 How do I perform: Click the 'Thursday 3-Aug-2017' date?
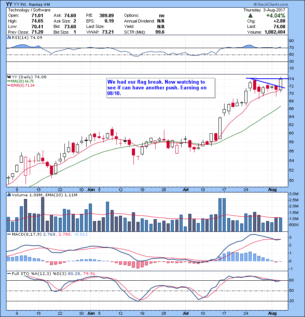pyautogui.click(x=264, y=10)
